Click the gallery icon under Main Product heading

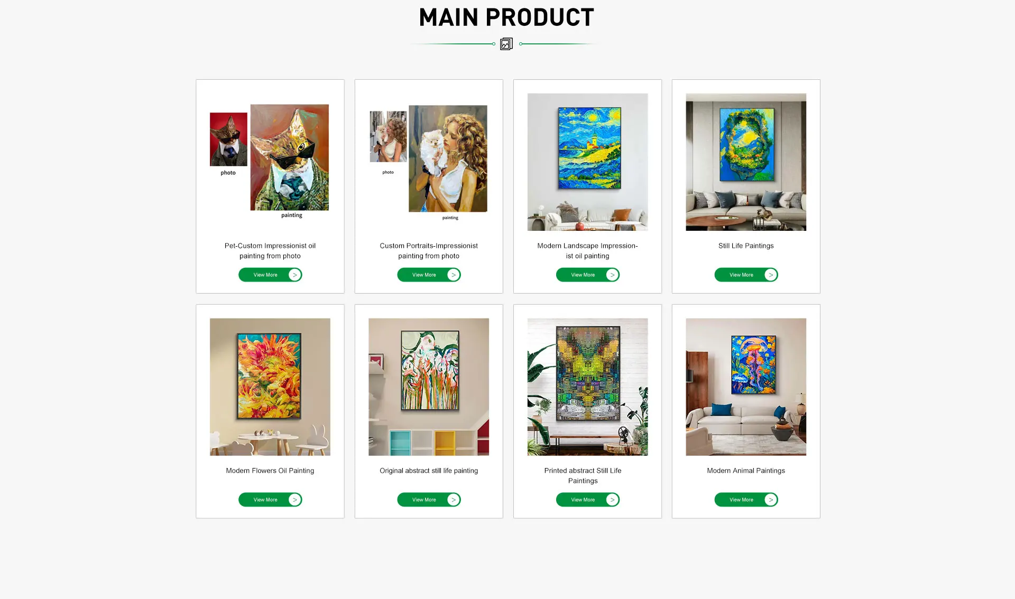click(x=506, y=44)
